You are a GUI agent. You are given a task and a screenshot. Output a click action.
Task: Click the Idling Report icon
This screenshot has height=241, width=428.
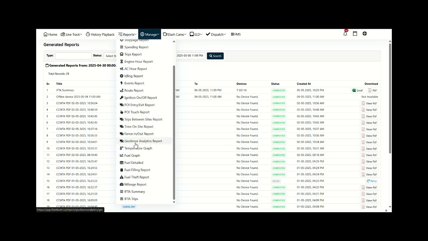(122, 76)
